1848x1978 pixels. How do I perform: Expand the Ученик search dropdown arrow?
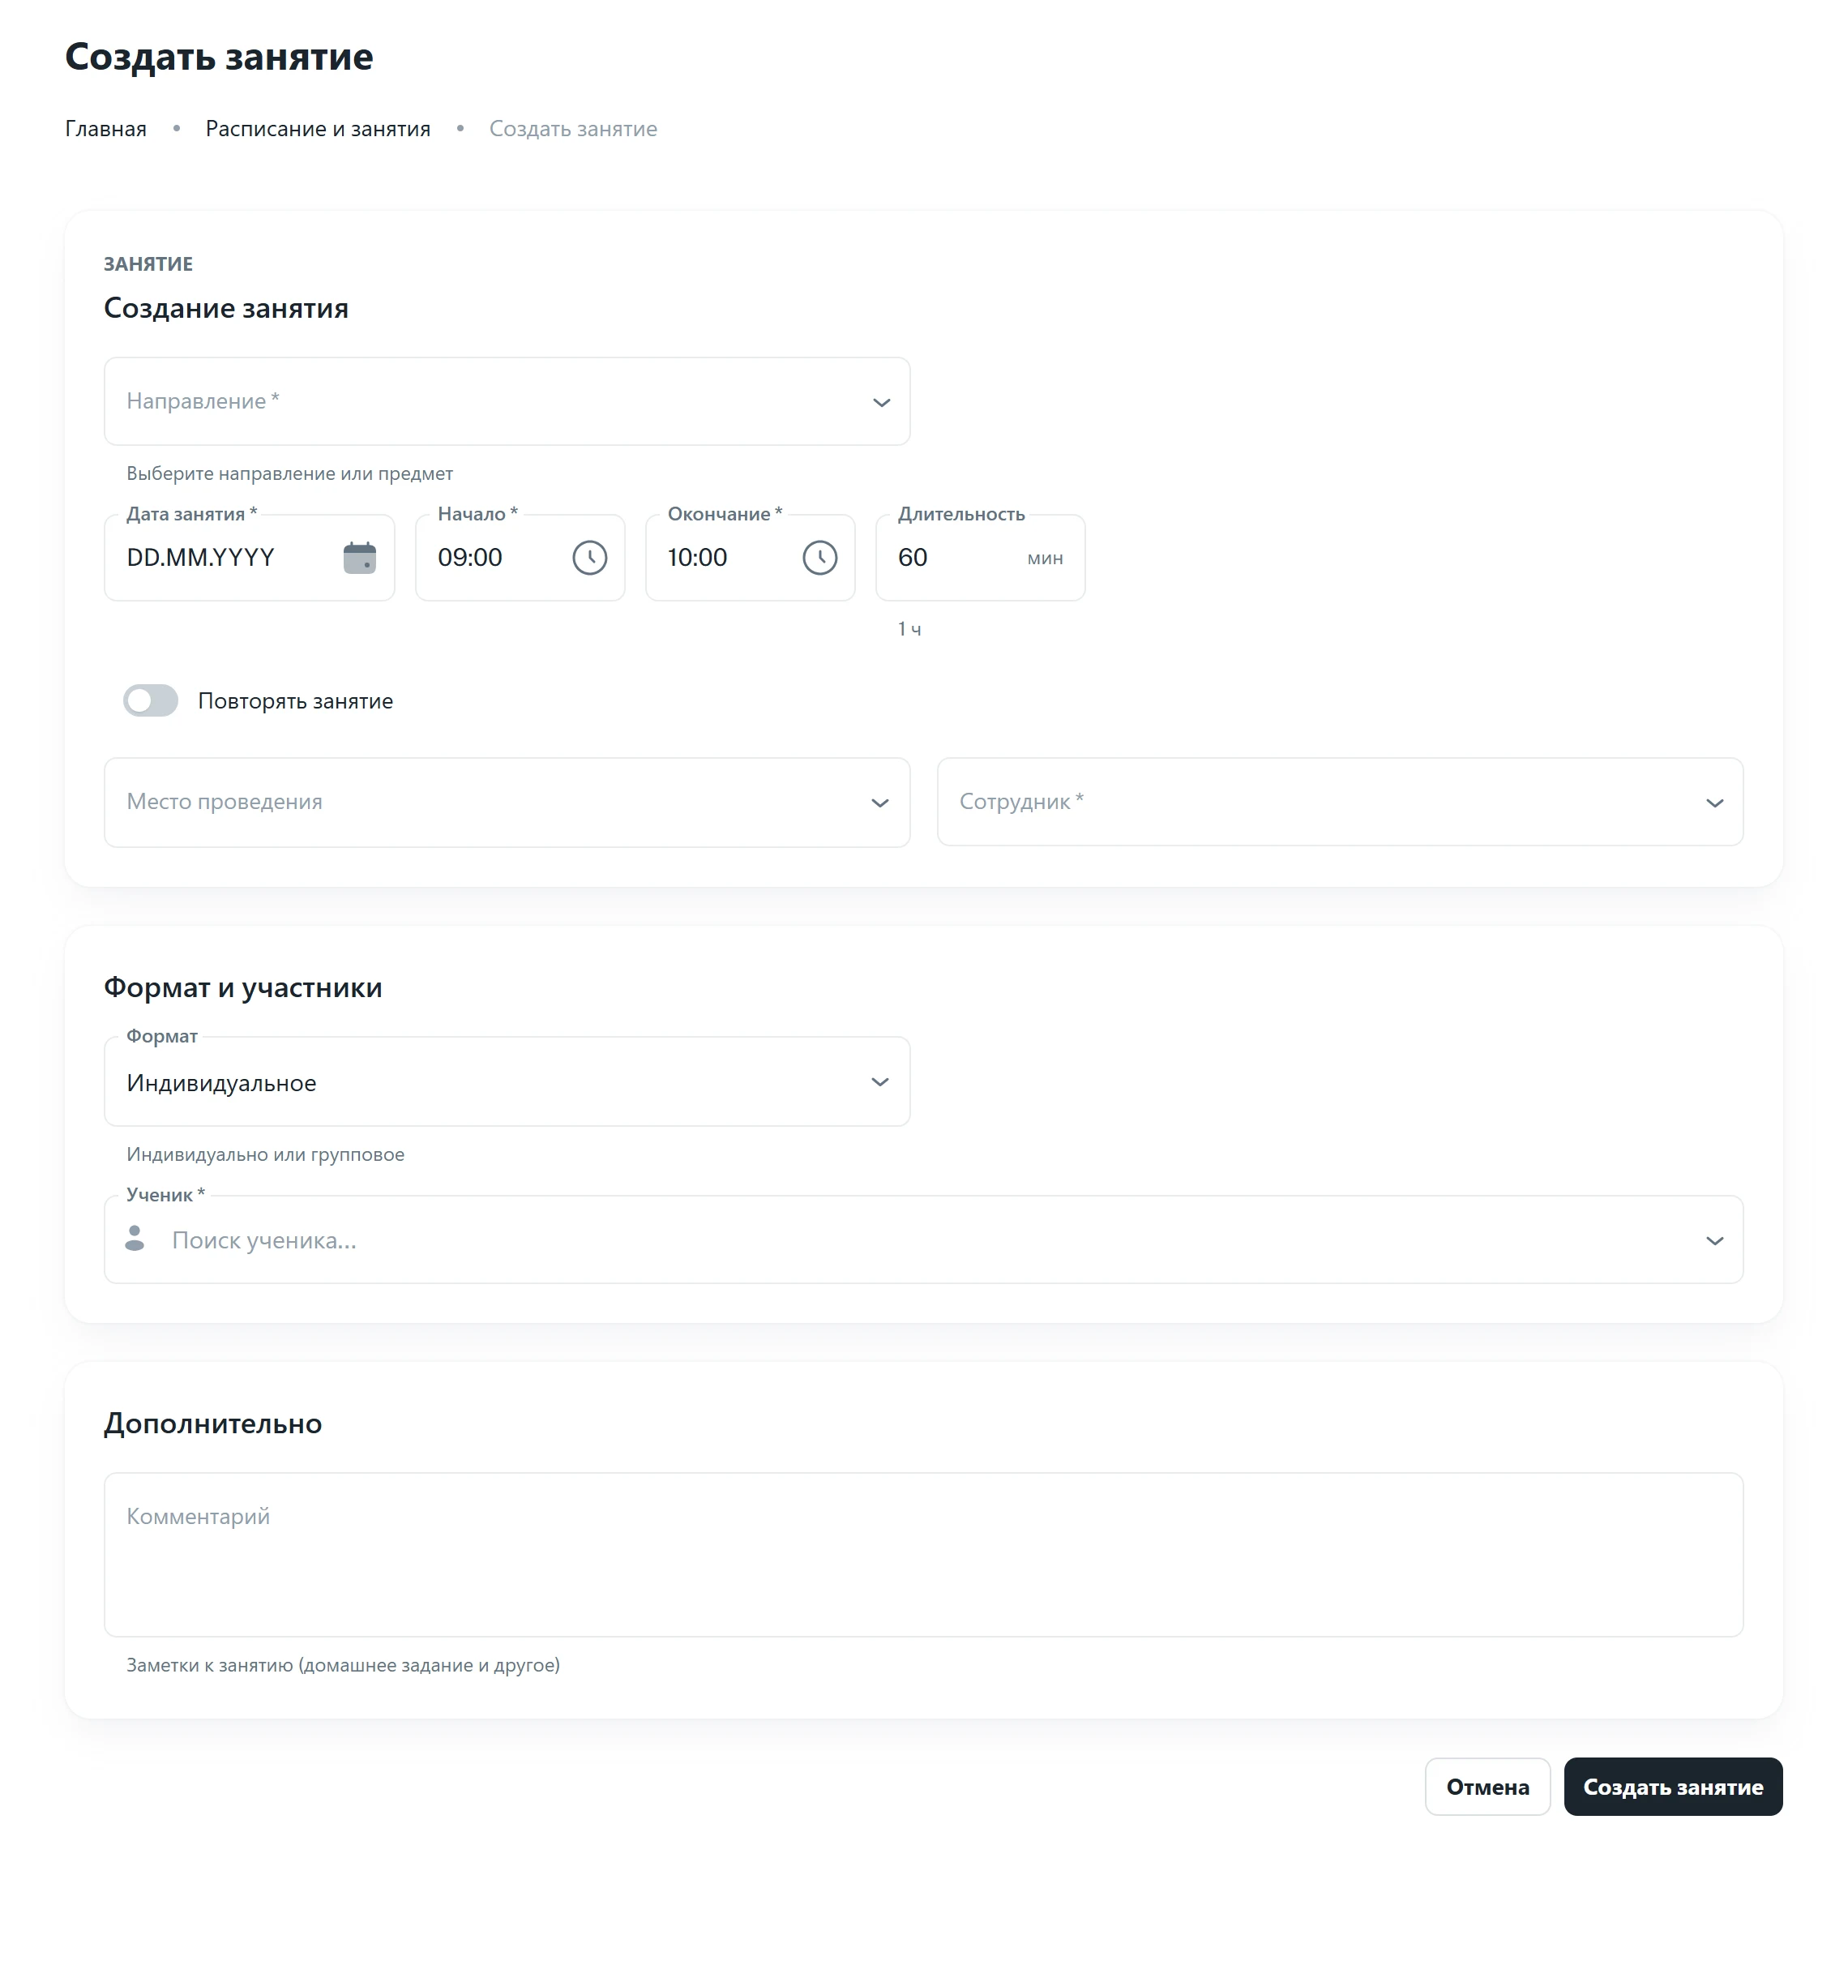[1713, 1241]
